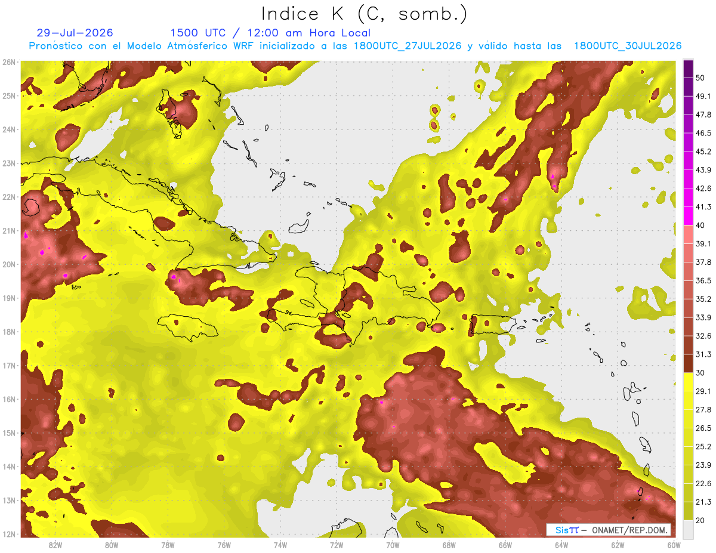
Task: Pick the gray colorbar segment below 20
Action: 688,529
